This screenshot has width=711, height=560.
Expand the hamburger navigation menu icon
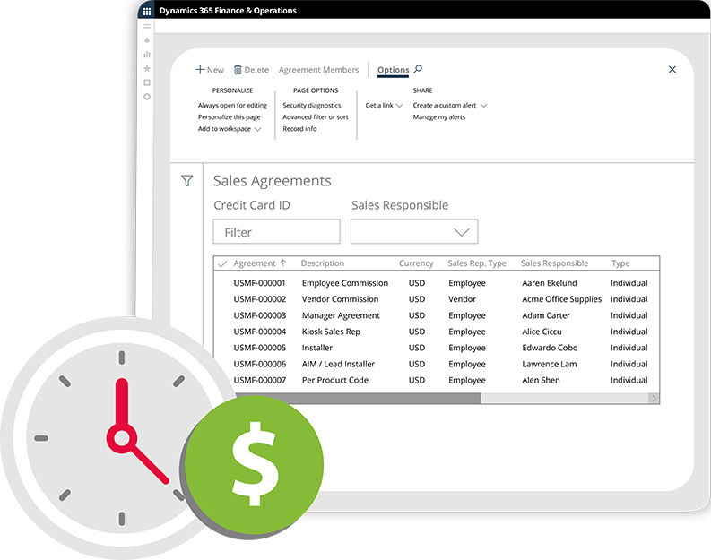click(x=147, y=27)
